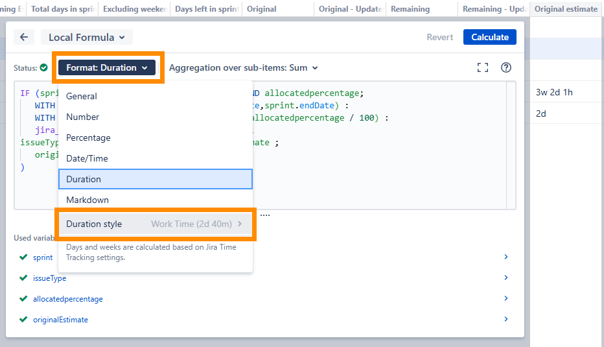This screenshot has height=347, width=604.
Task: Go back using the left arrow button
Action: click(x=24, y=37)
